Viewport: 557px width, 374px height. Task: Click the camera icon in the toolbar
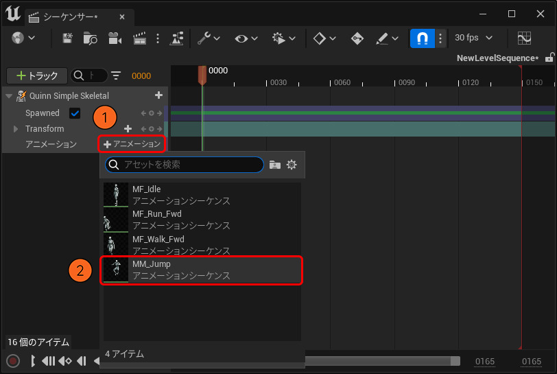(115, 38)
